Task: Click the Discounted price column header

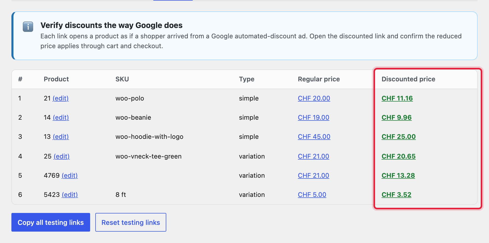Action: [408, 79]
